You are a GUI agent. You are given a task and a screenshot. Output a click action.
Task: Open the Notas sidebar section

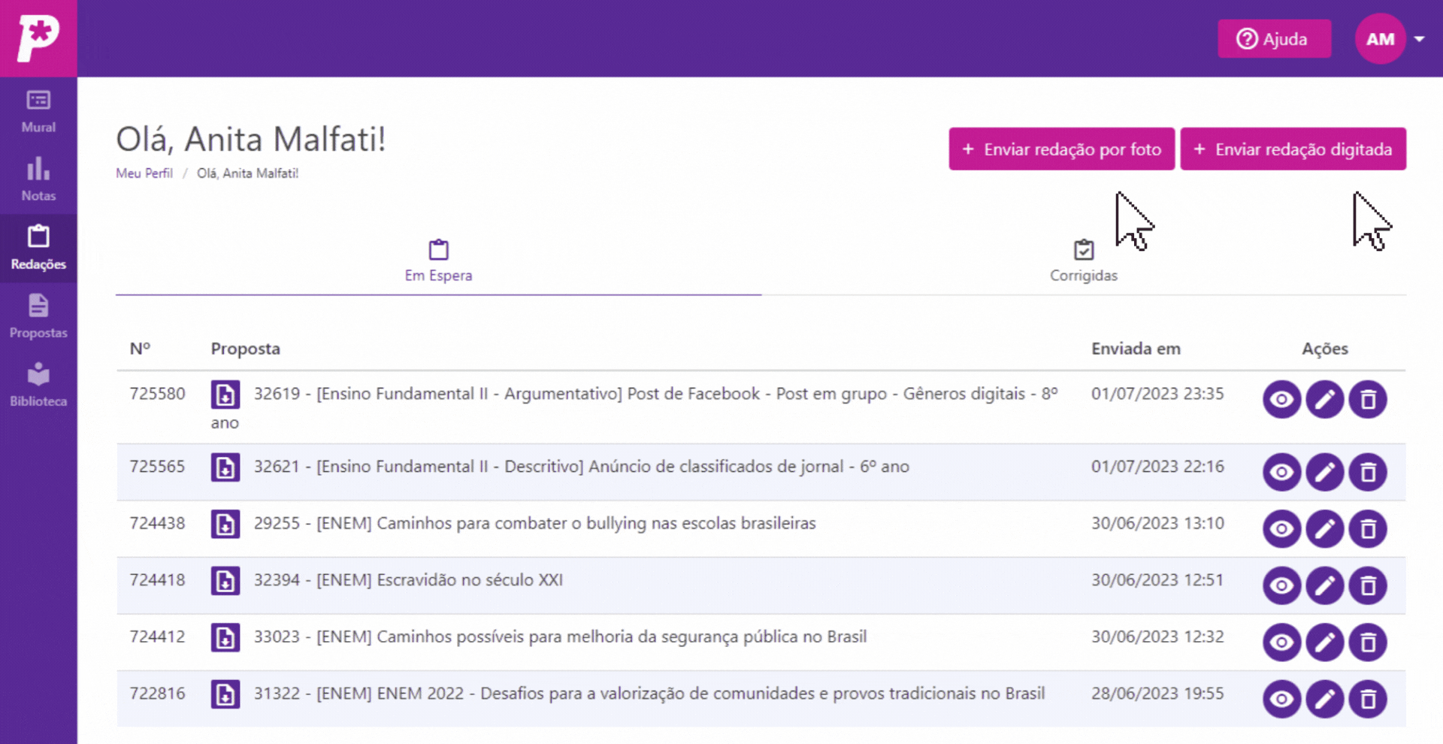pyautogui.click(x=38, y=180)
